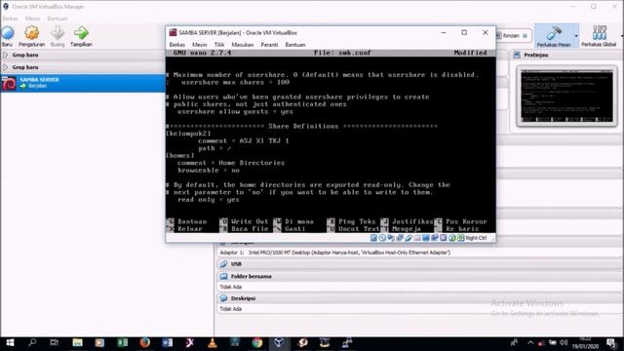Open Pengaturan settings gear icon
624x351 pixels.
(x=32, y=33)
